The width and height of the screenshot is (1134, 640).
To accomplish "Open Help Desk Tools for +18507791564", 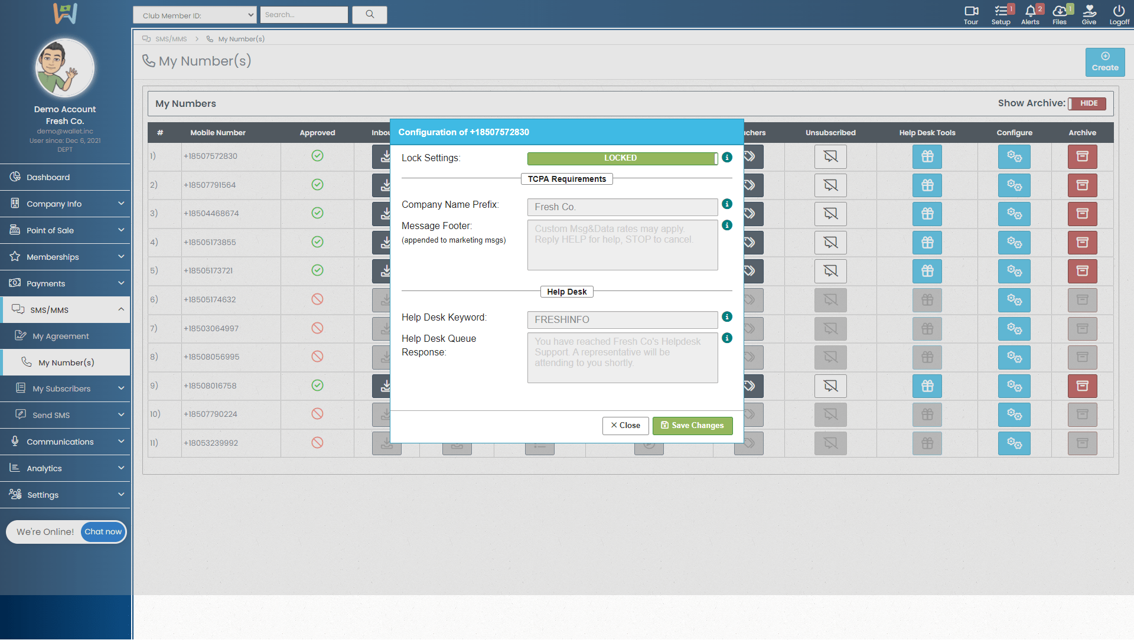I will click(x=927, y=185).
